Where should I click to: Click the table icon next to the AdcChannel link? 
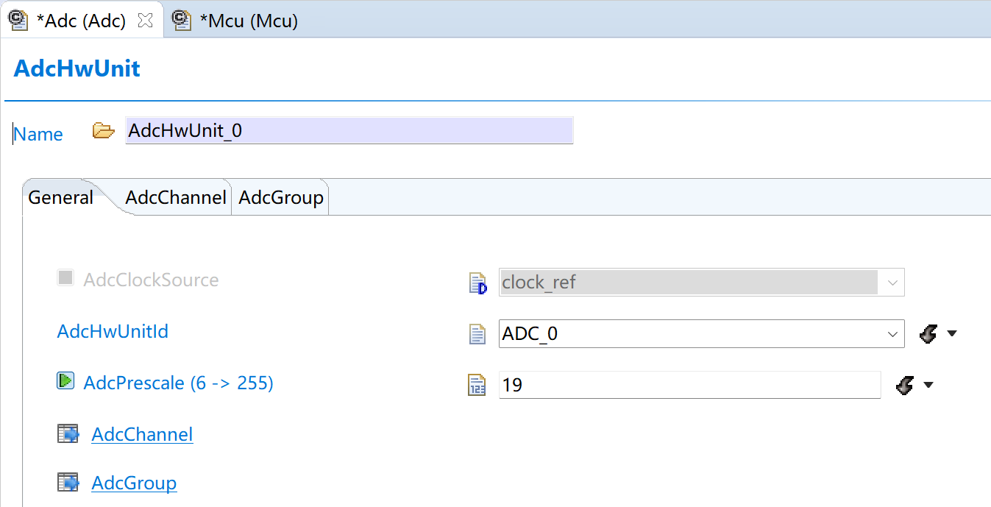click(x=68, y=433)
